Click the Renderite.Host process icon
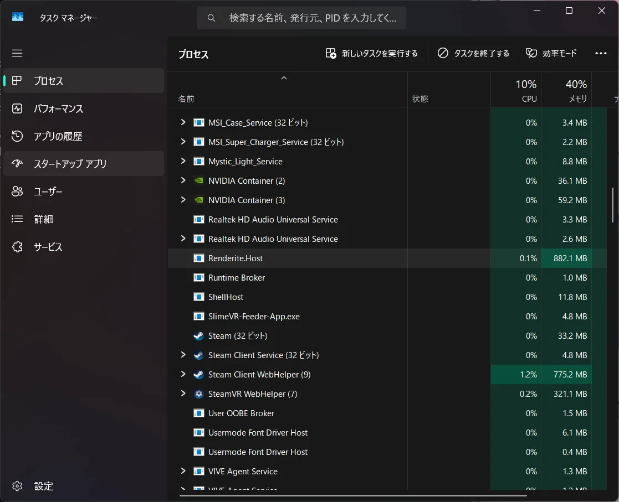 [x=198, y=258]
